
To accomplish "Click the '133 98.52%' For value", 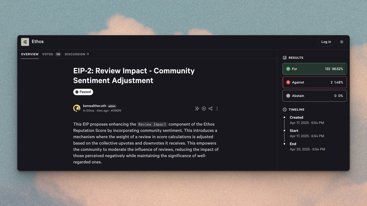I will click(334, 69).
